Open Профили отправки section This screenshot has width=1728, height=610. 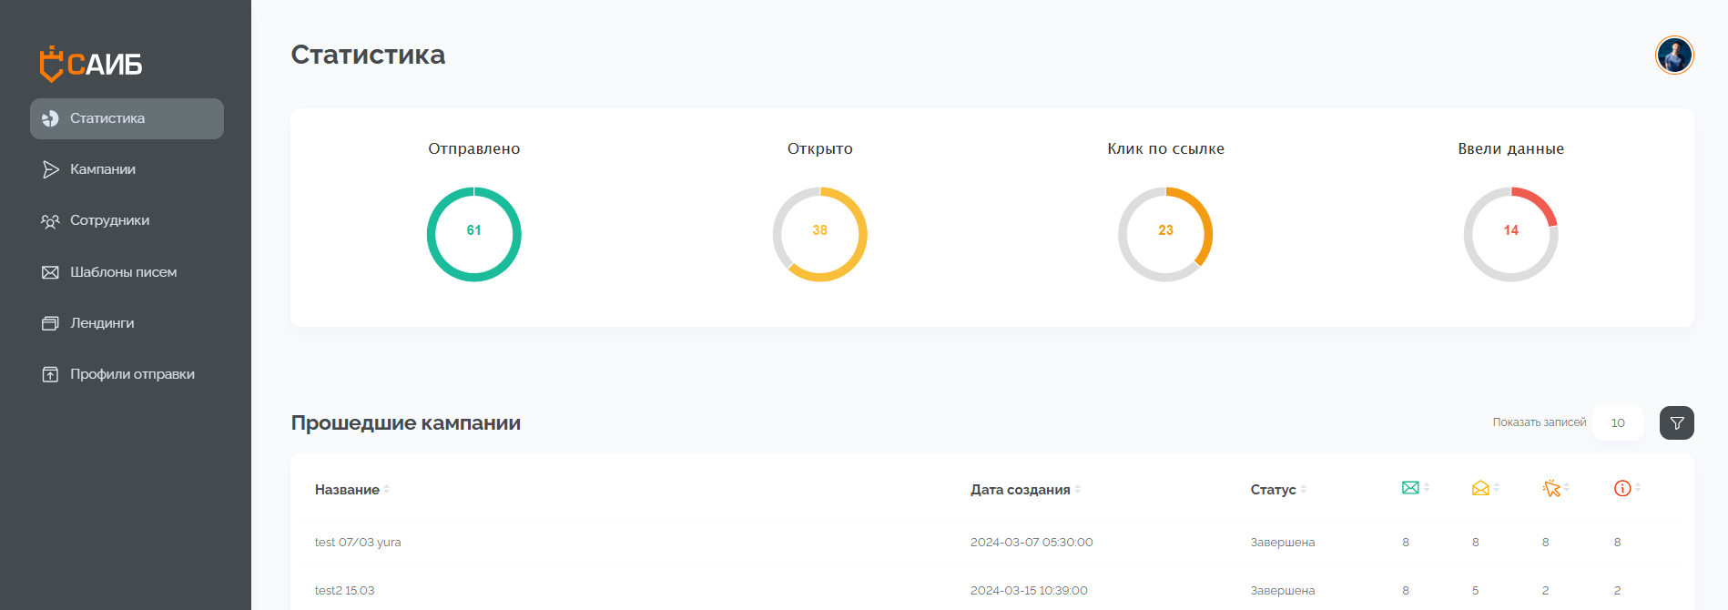pos(132,374)
